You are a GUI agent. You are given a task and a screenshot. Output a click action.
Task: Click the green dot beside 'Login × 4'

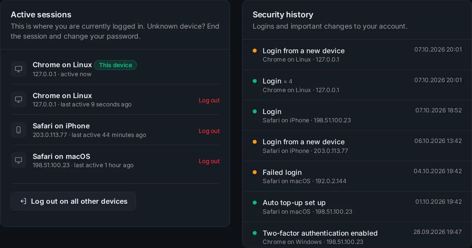click(255, 81)
